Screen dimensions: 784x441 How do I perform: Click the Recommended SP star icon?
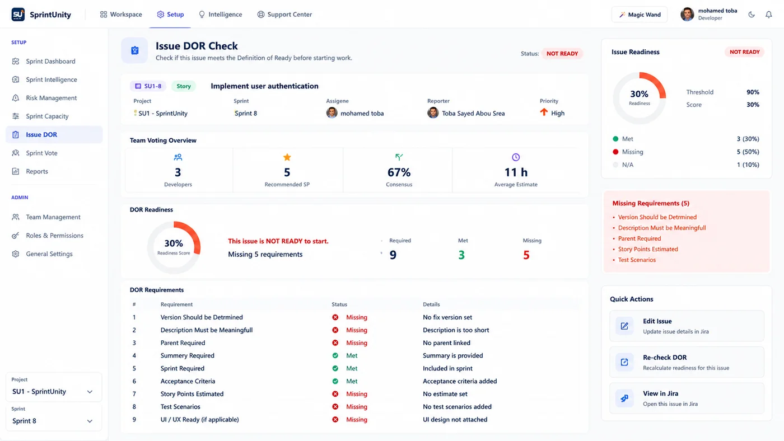point(287,157)
